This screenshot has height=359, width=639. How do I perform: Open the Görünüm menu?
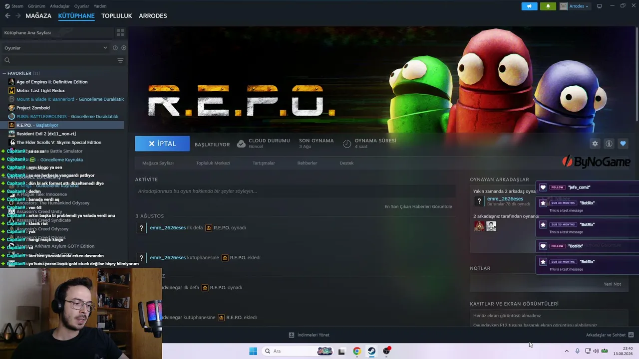(x=36, y=6)
